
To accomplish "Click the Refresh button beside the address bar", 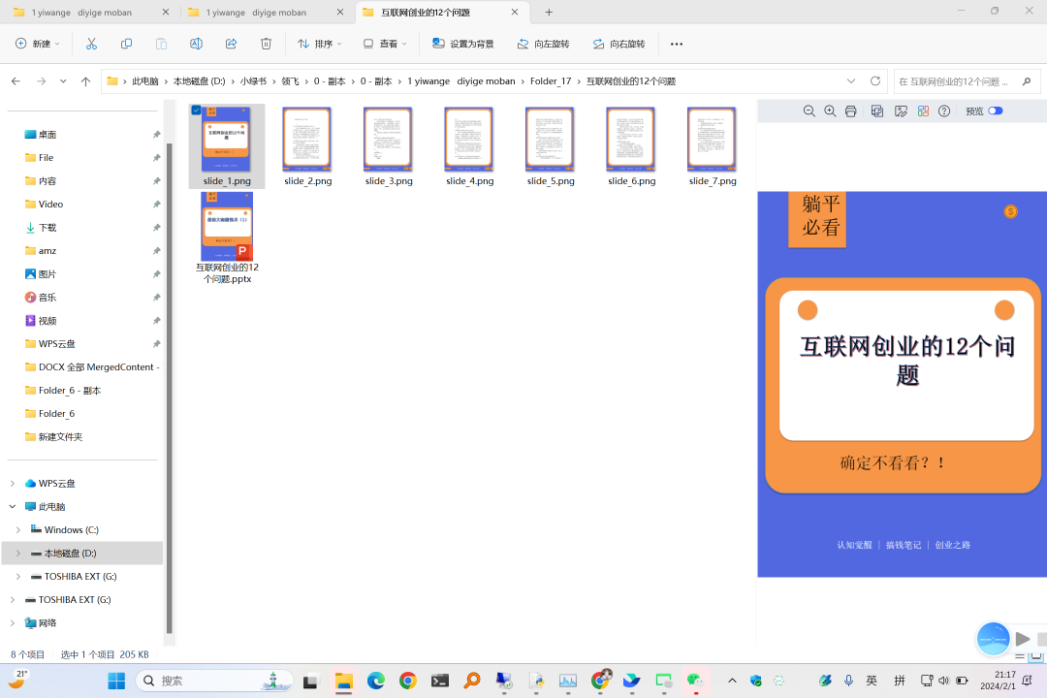I will (x=875, y=80).
